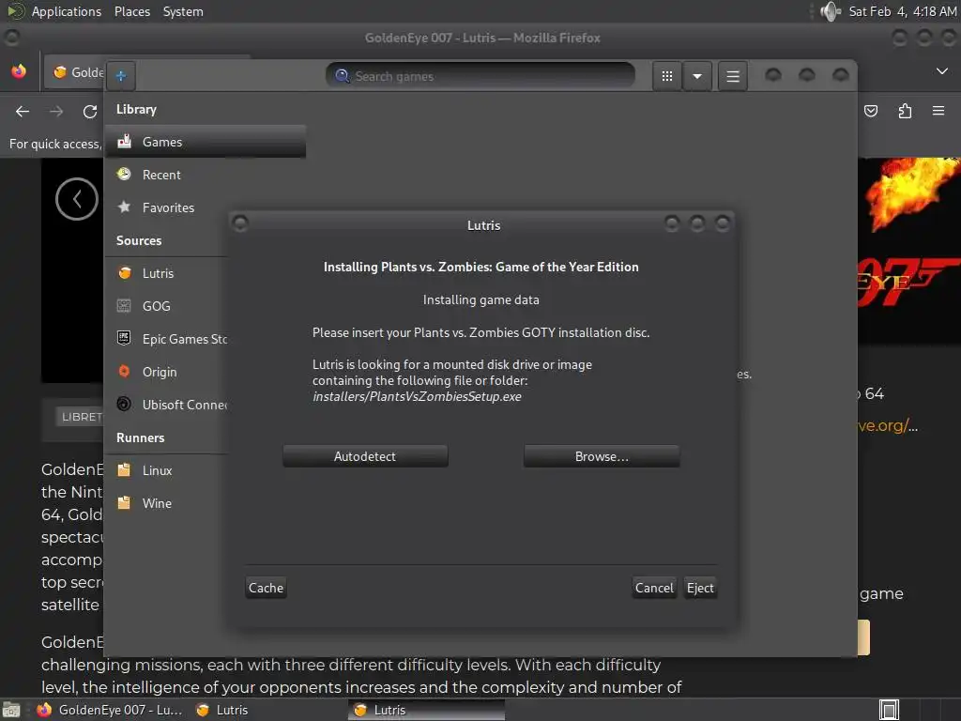Click previous screenshot arrow on GoldenEye page
The width and height of the screenshot is (961, 721).
(77, 199)
